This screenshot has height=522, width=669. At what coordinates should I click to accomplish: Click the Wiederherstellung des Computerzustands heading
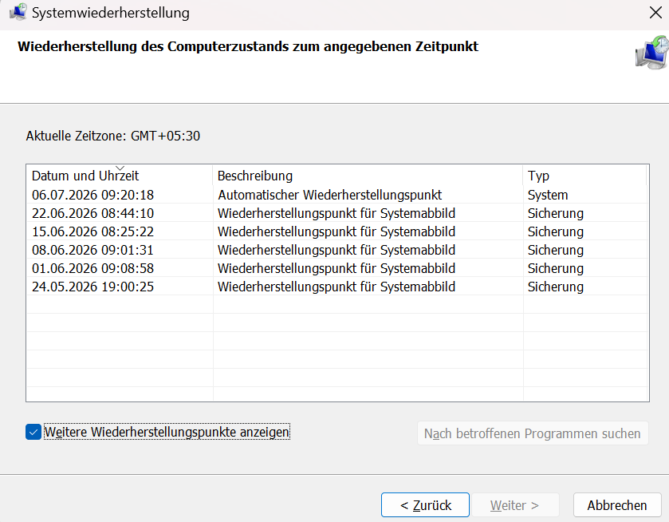tap(248, 46)
